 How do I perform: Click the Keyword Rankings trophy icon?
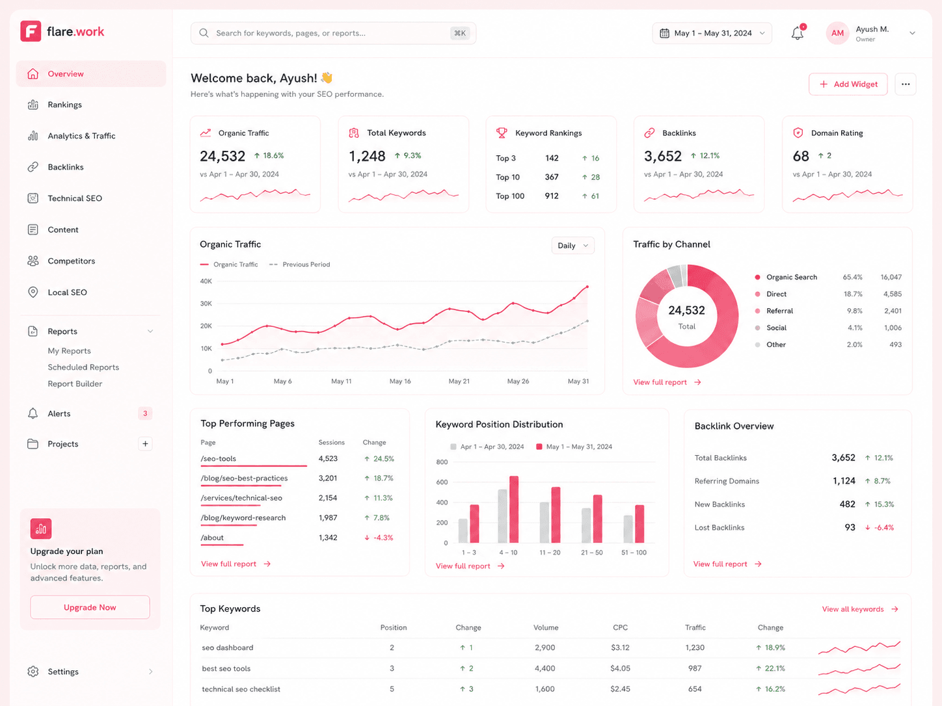(502, 133)
